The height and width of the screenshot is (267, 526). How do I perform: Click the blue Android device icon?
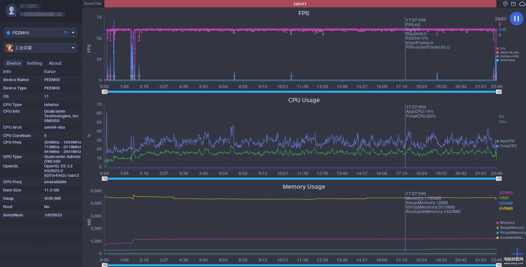coord(8,33)
